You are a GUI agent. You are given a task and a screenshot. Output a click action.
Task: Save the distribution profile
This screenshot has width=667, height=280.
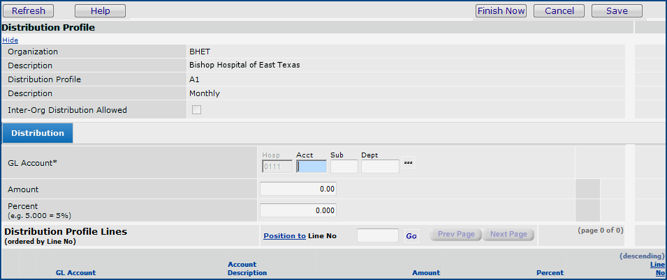[x=617, y=11]
